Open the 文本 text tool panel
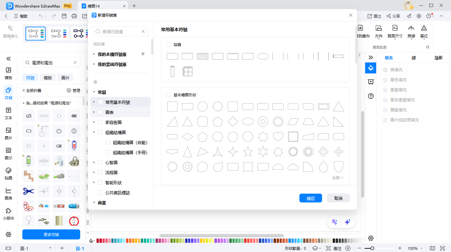 [x=8, y=113]
